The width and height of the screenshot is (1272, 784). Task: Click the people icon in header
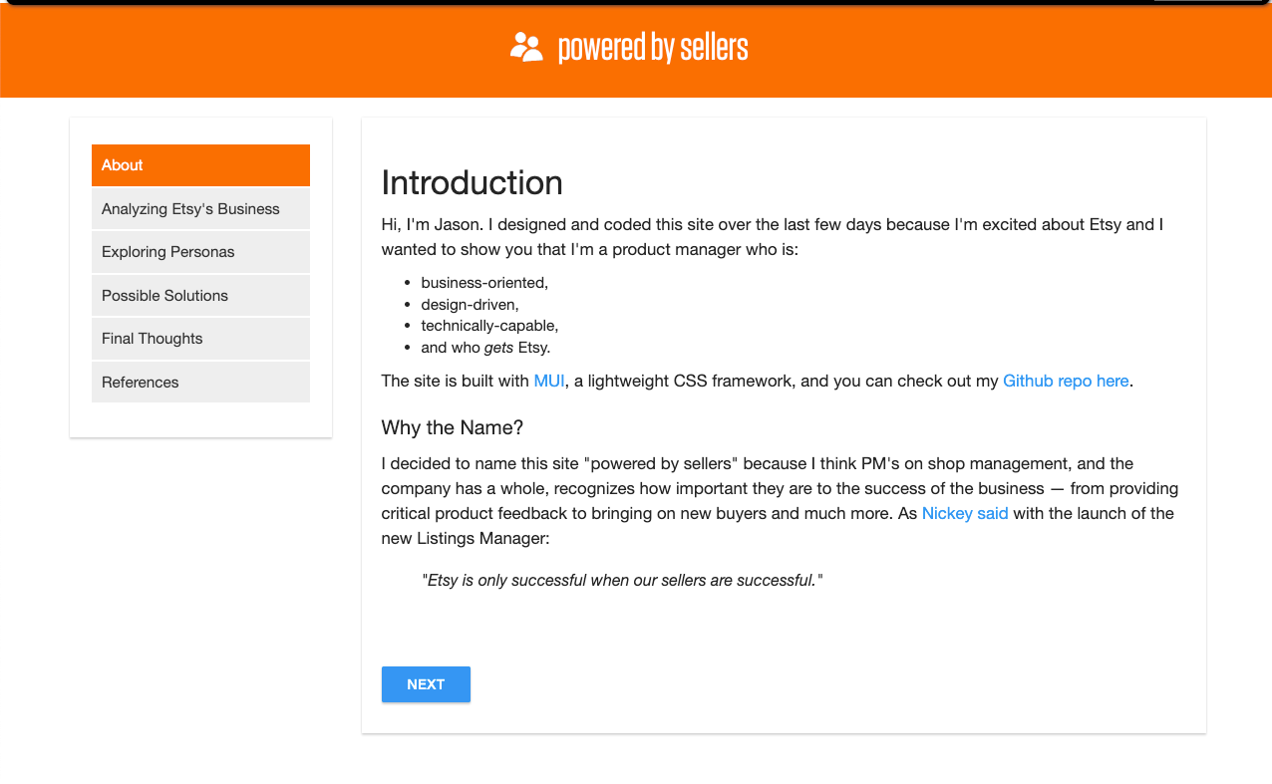[525, 47]
